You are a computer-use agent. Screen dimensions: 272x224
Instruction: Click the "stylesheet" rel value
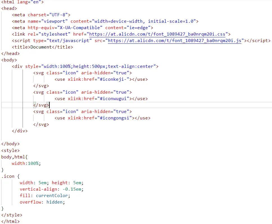(x=55, y=34)
